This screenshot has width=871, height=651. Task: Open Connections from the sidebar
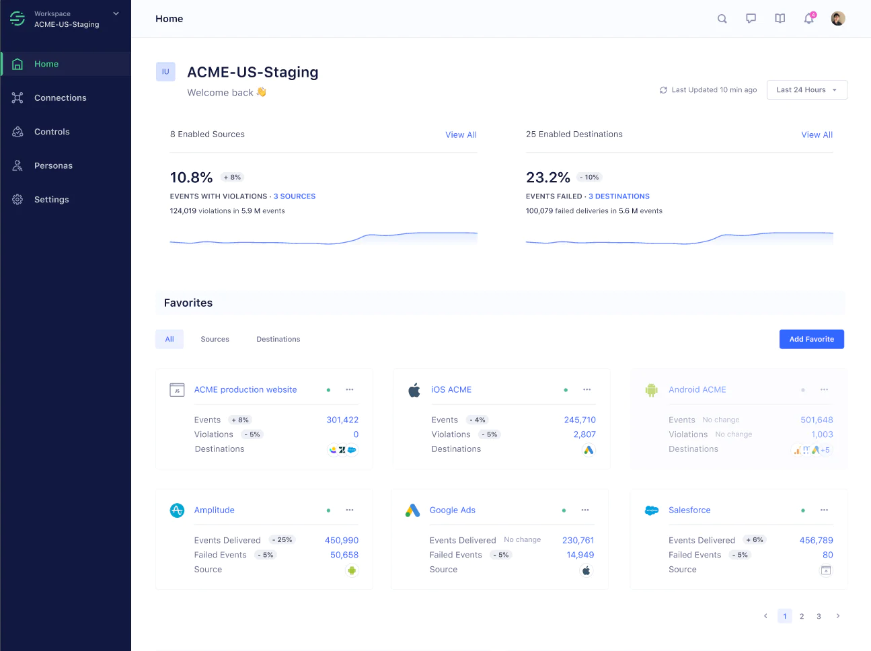[61, 98]
